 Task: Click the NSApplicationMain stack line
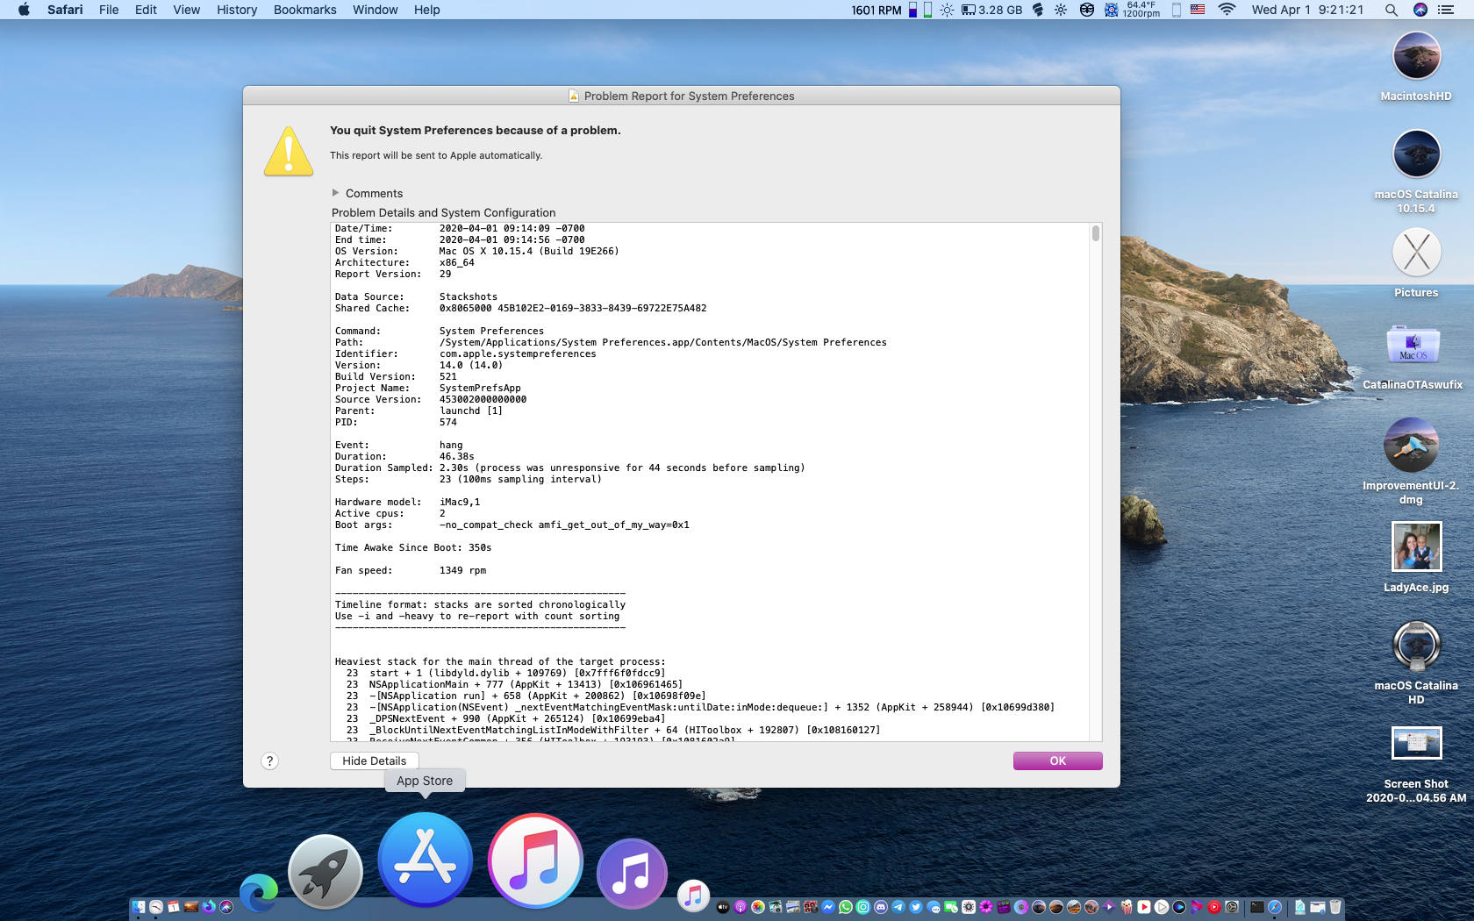[514, 685]
